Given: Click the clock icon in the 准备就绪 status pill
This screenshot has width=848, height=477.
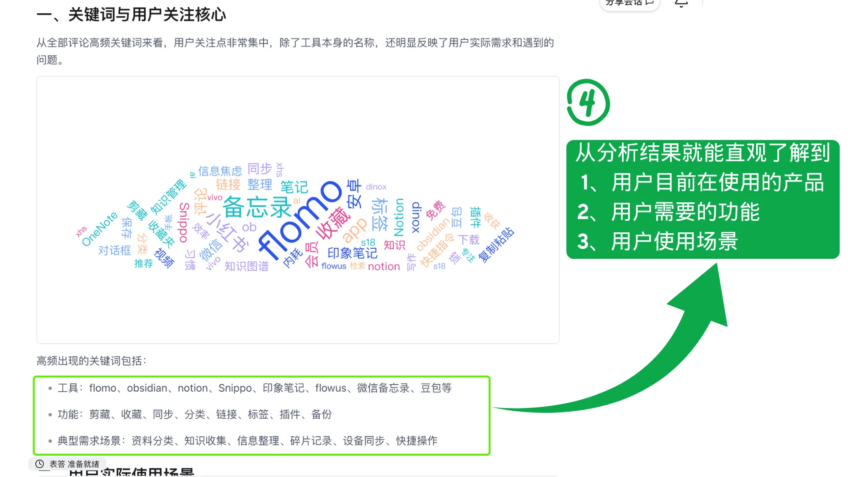Looking at the screenshot, I should pos(39,464).
